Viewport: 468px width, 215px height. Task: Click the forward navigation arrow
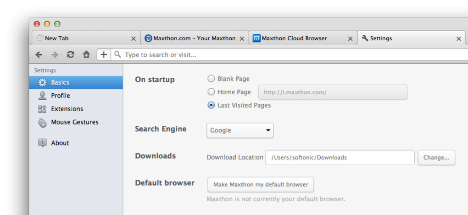tap(55, 54)
